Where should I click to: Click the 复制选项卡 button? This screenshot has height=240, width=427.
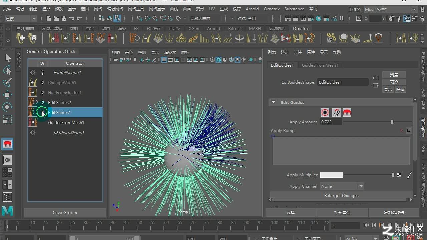pos(394,212)
